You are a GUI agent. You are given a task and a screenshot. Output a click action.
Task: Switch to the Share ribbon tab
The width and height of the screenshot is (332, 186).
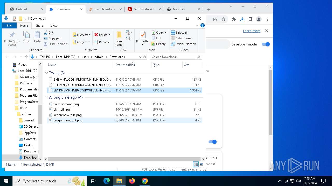pos(39,26)
